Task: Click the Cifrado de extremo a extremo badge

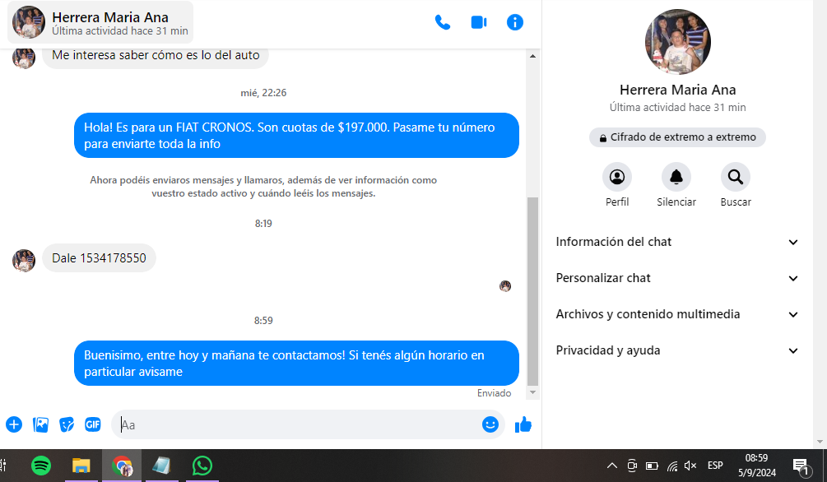Action: (677, 137)
